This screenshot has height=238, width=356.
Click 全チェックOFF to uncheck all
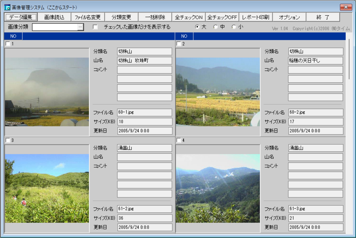click(222, 17)
